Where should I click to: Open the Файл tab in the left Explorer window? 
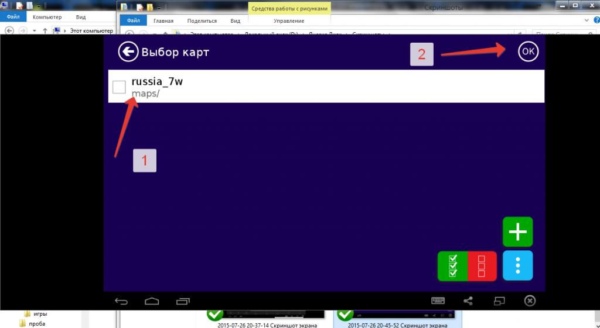[13, 17]
